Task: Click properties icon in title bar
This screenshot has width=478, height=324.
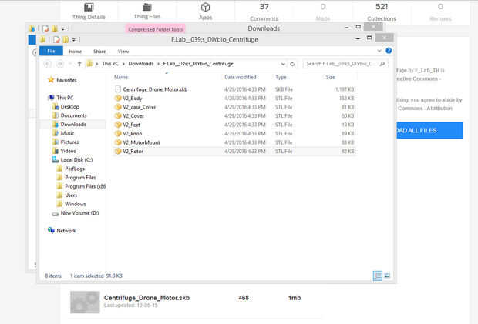Action: click(56, 40)
